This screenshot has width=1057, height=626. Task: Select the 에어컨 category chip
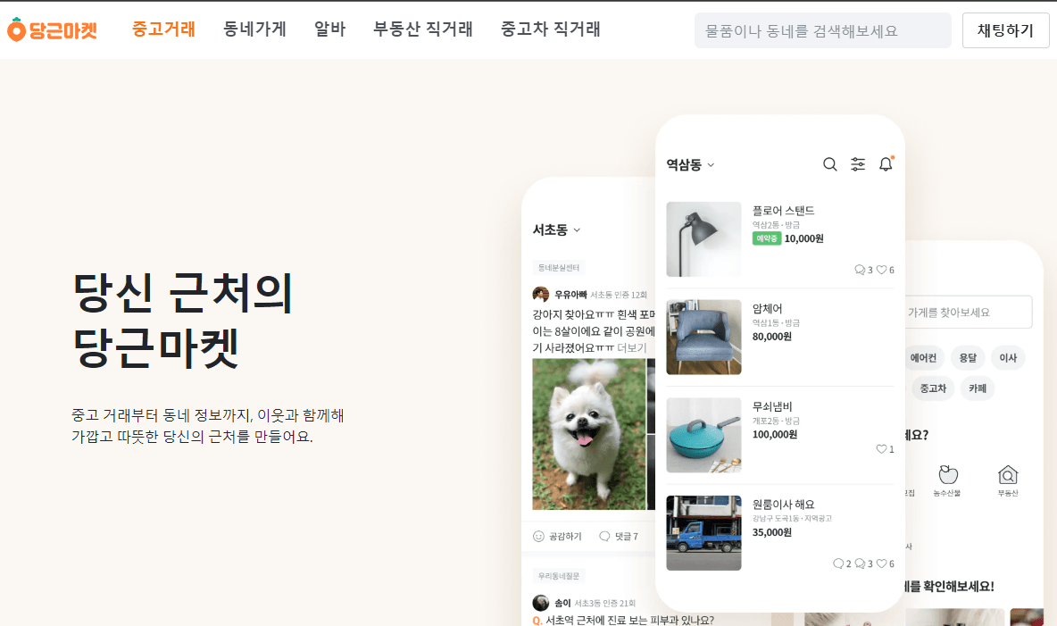coord(923,357)
